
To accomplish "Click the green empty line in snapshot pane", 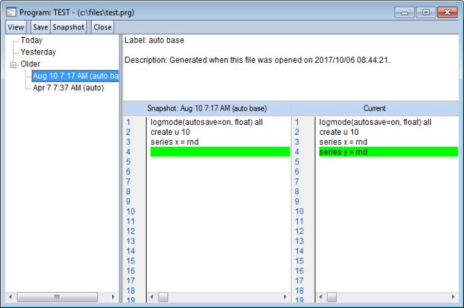I will pos(218,152).
